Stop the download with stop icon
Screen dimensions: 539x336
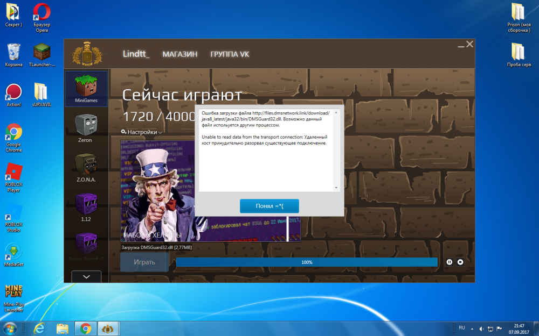[460, 262]
